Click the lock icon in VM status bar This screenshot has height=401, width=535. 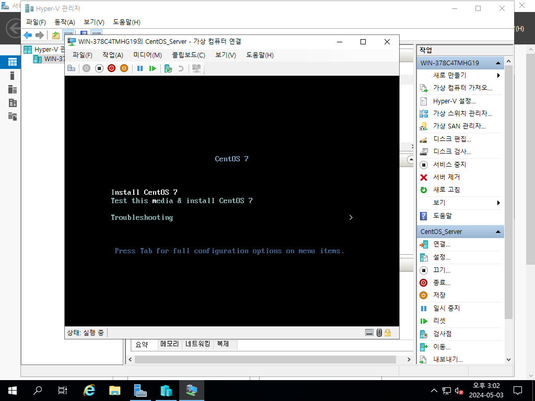(x=388, y=333)
